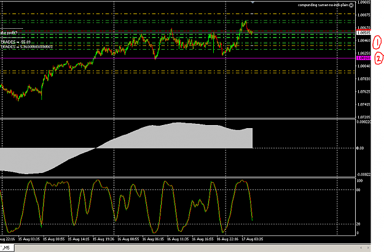The height and width of the screenshot is (252, 384).
Task: Click the white current price label 1.08585
Action: tap(364, 32)
